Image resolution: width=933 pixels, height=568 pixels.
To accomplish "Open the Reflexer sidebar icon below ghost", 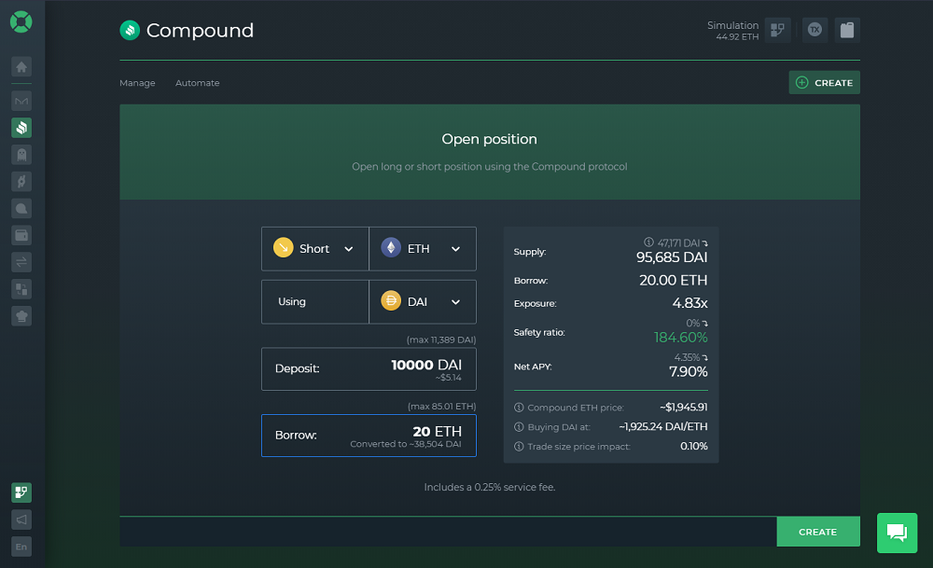I will 21,181.
